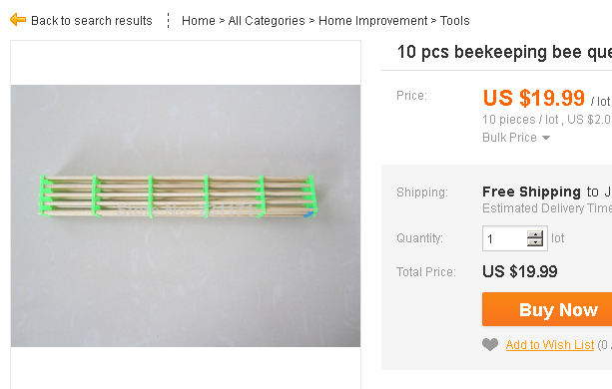Increase quantity with the up stepper arrow
612x389 pixels.
535,234
